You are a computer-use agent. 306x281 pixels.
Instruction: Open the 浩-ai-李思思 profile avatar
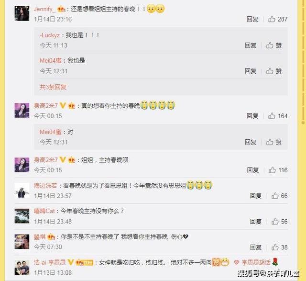[x=22, y=268]
